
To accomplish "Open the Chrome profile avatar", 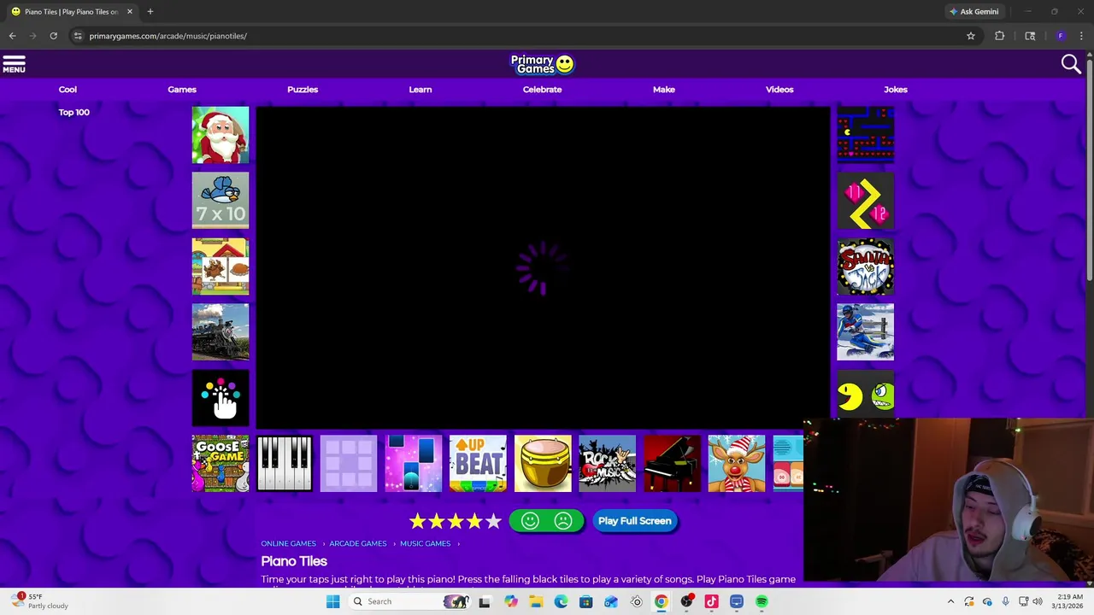I will 1061,36.
